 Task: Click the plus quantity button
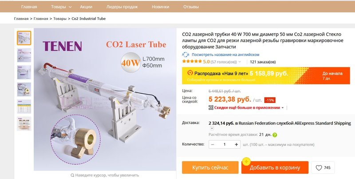point(236,144)
